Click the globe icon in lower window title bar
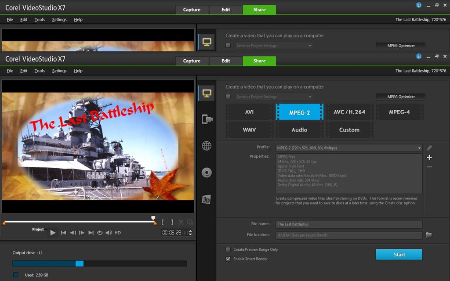 [x=419, y=56]
